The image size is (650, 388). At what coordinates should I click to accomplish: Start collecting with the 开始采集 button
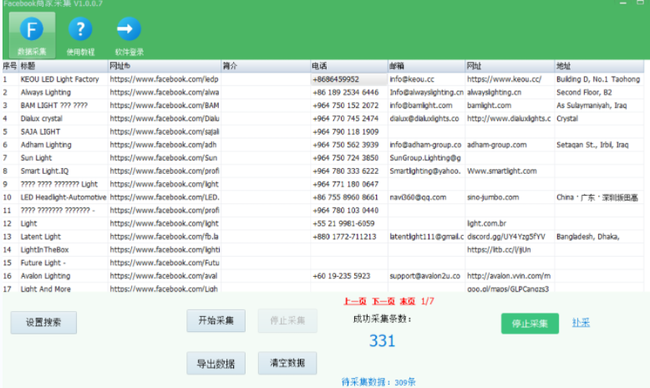coord(216,320)
